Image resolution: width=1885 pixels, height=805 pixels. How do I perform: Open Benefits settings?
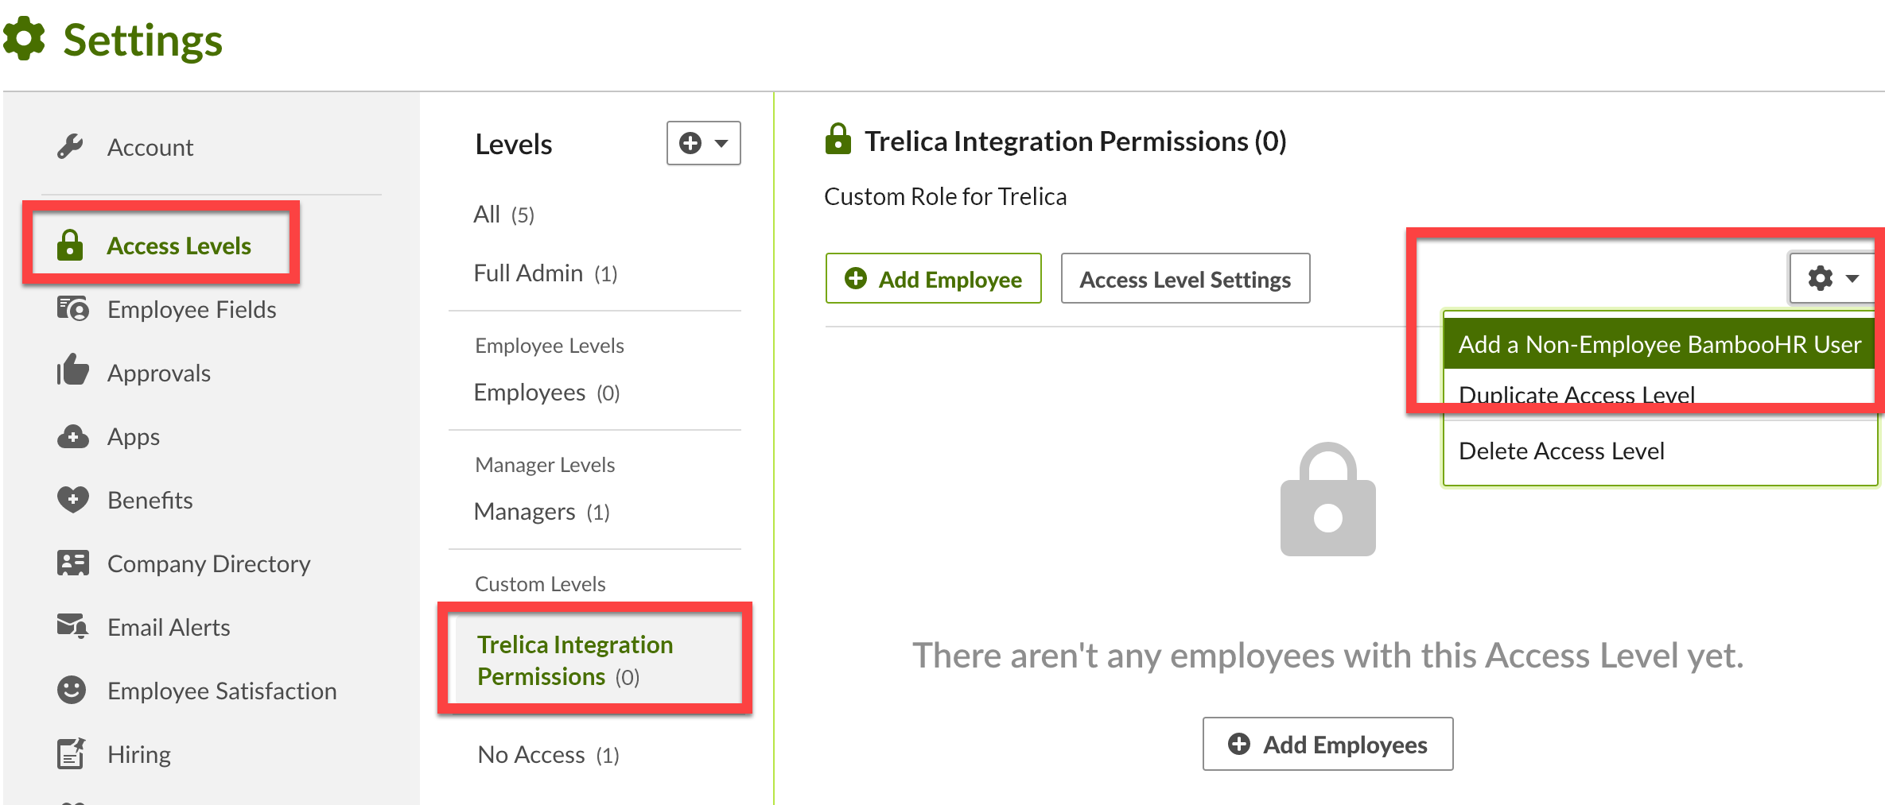[150, 500]
